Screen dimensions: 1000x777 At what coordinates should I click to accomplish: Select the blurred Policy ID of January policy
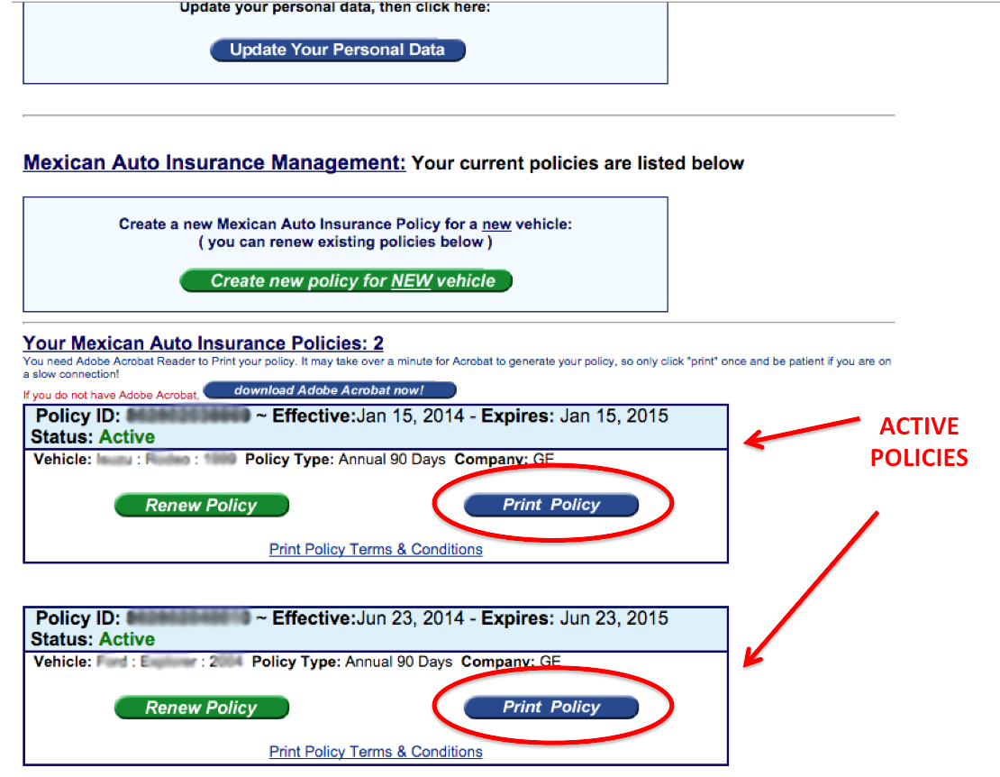click(187, 416)
